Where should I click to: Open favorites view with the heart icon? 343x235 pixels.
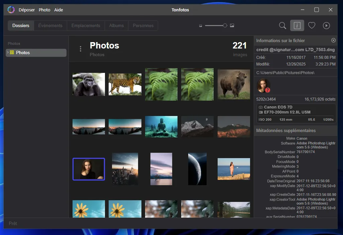pos(312,25)
